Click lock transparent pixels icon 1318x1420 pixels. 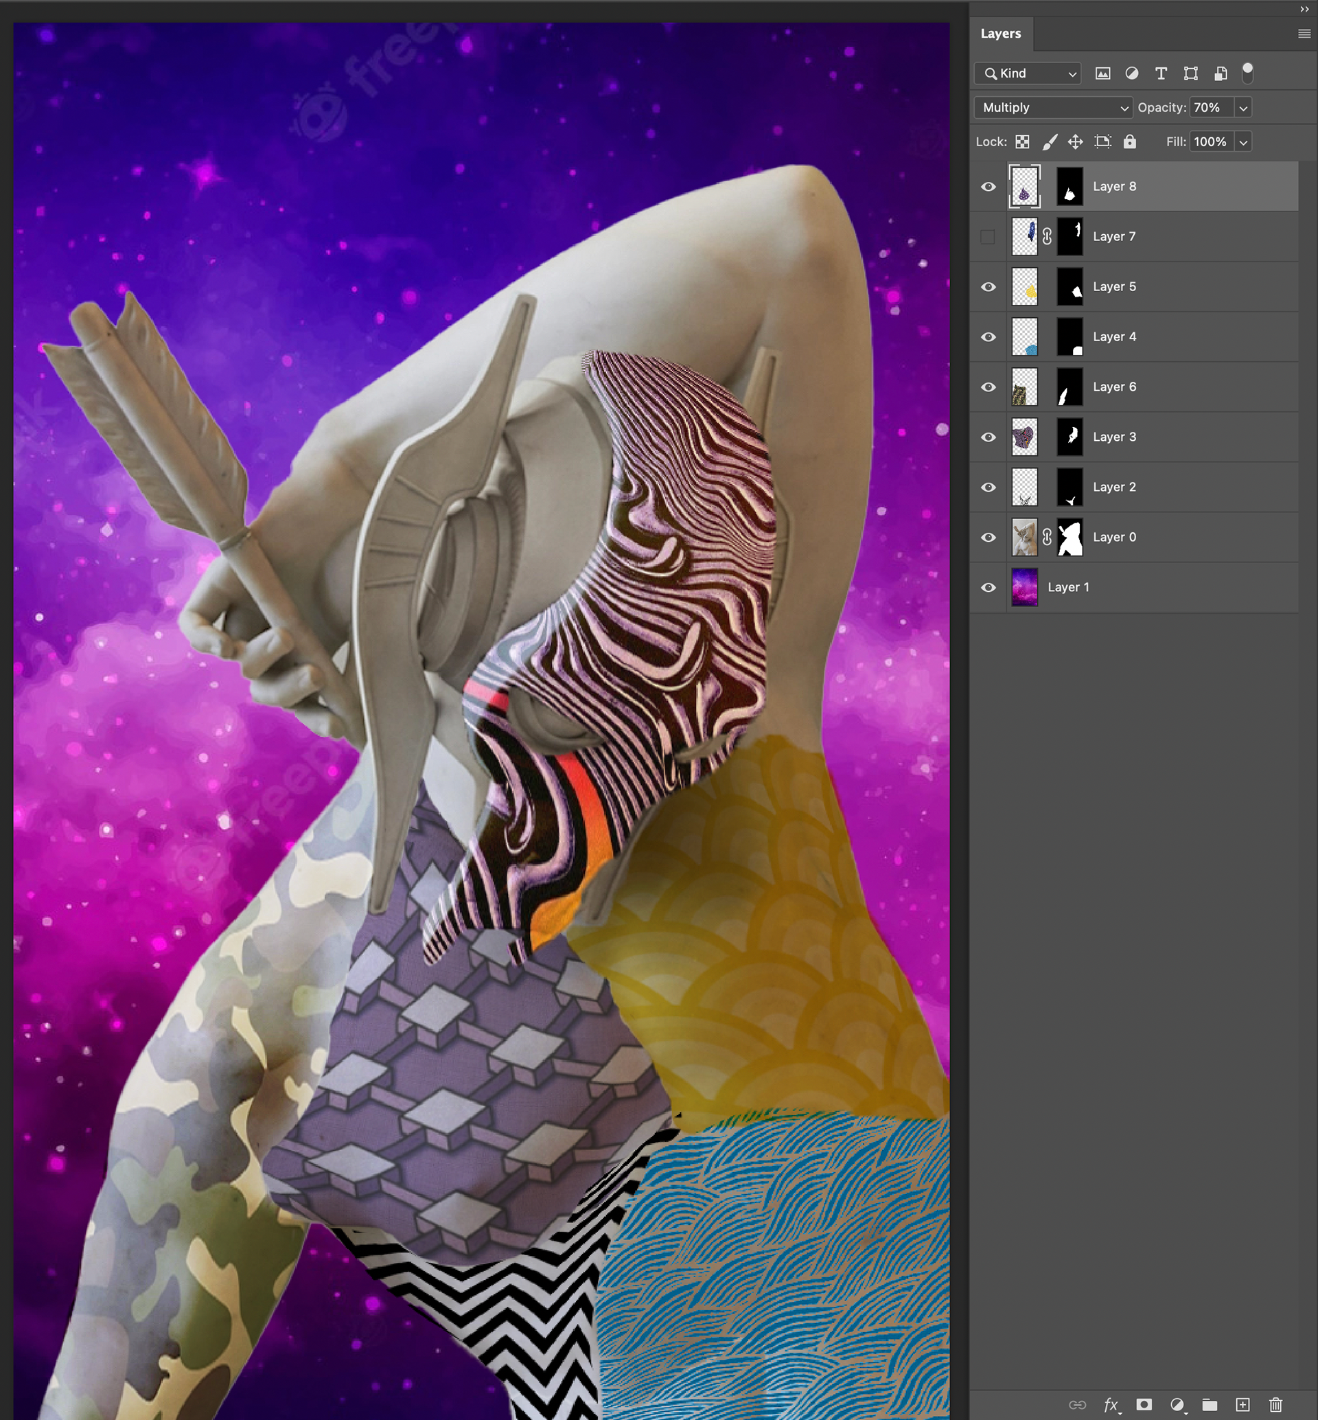click(1022, 142)
